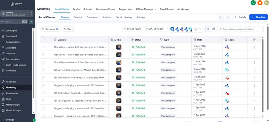
Task: Switch to list view icon
Action: click(208, 29)
